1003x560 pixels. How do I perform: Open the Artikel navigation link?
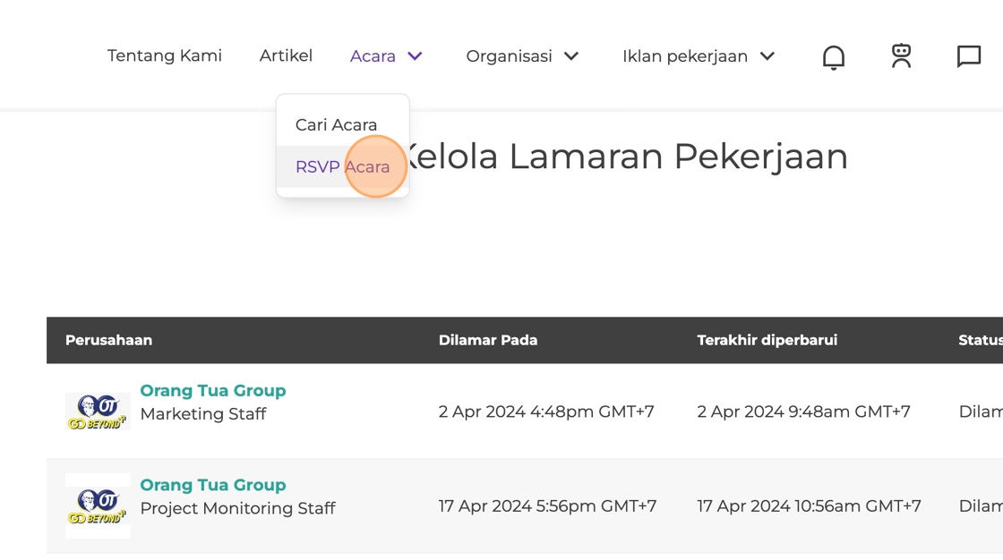[286, 55]
